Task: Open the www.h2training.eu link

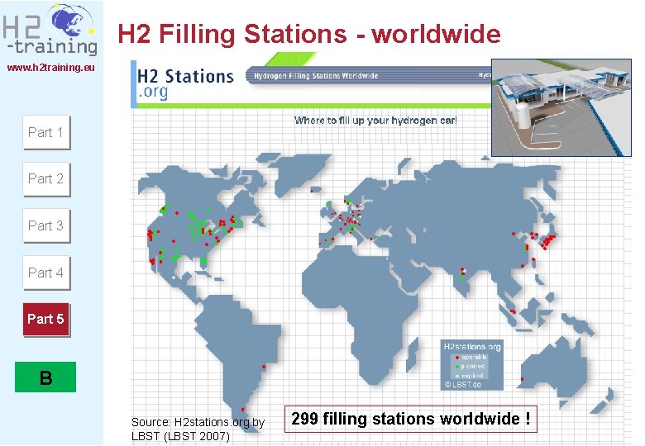Action: pos(51,68)
